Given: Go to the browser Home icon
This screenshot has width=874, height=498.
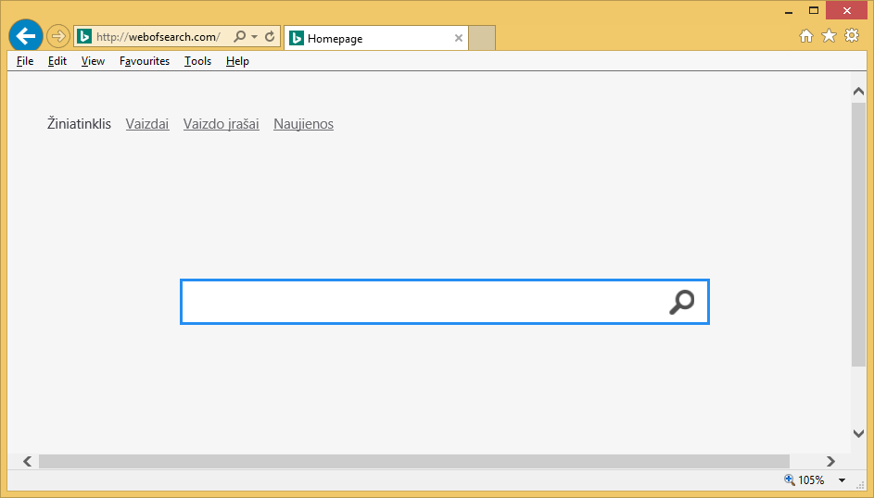Looking at the screenshot, I should point(806,36).
